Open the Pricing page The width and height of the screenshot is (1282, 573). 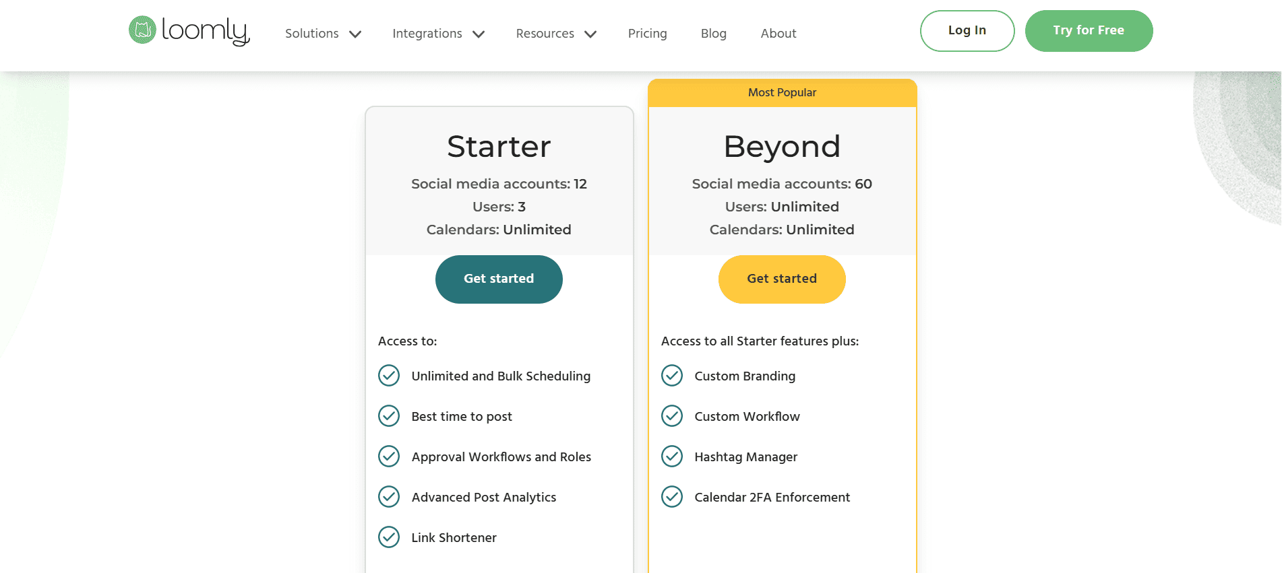click(647, 33)
